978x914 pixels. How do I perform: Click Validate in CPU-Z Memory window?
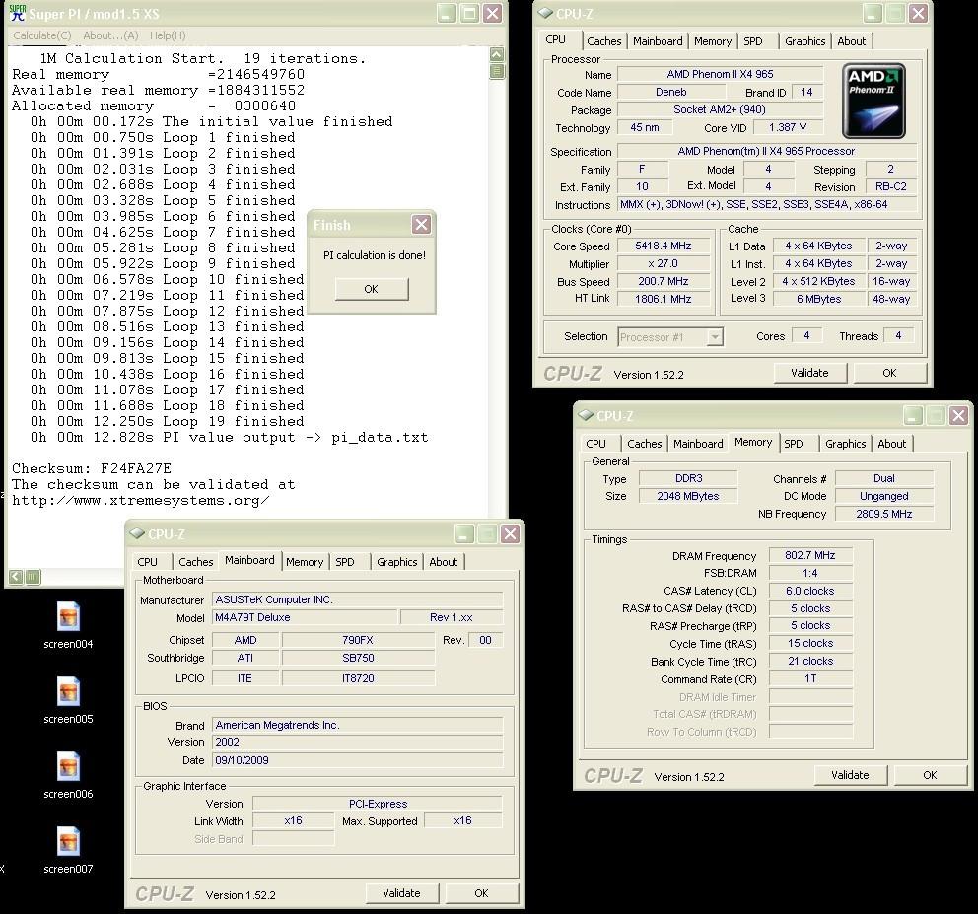(850, 775)
